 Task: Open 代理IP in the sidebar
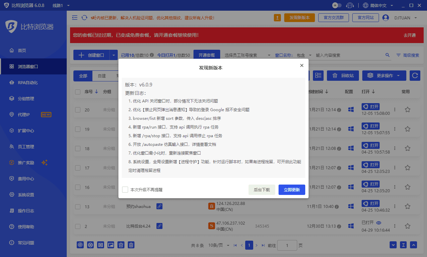point(33,114)
